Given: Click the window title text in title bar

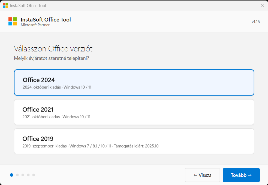Looking at the screenshot, I should 28,5.
